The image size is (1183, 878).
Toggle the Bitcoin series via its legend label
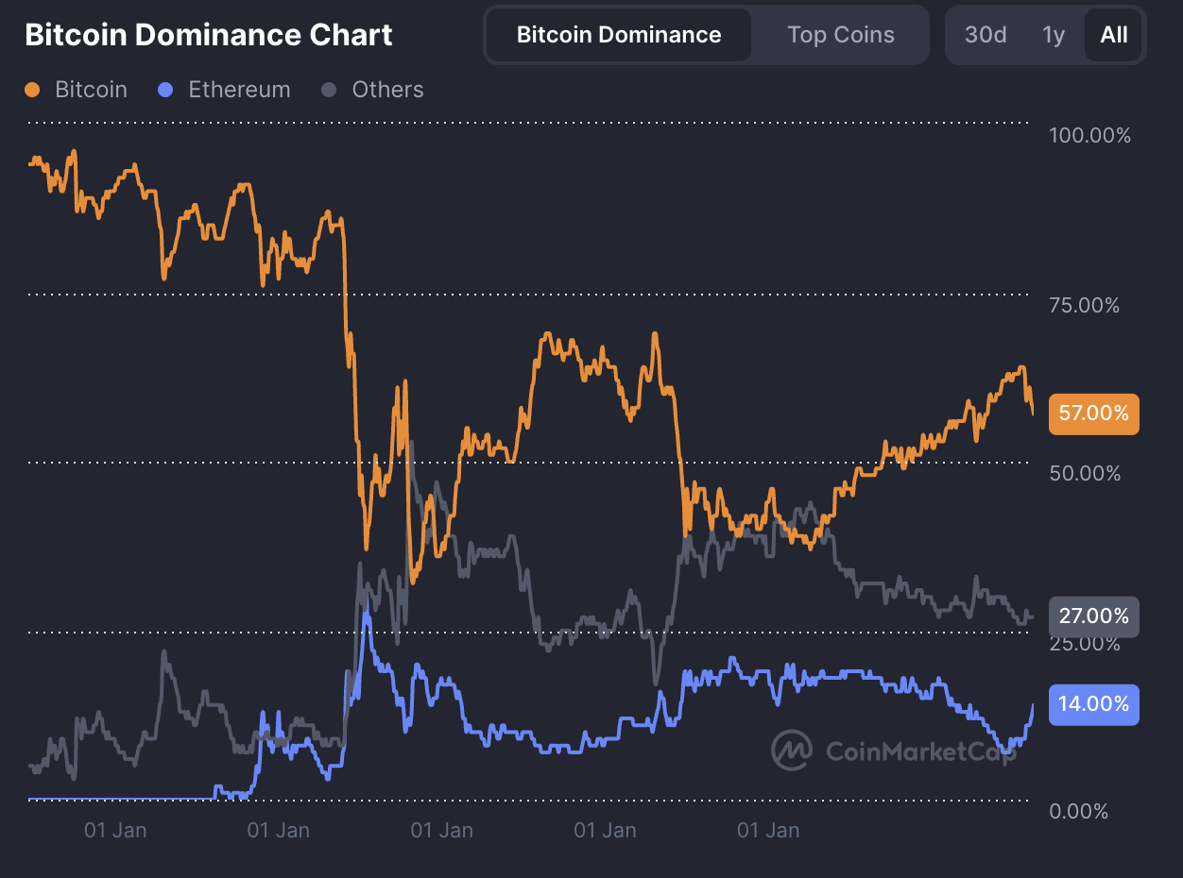[x=90, y=89]
